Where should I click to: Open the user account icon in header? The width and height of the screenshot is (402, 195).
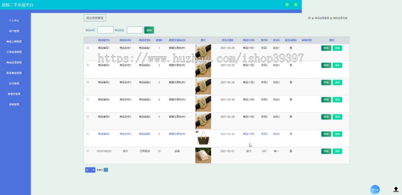coord(296,4)
